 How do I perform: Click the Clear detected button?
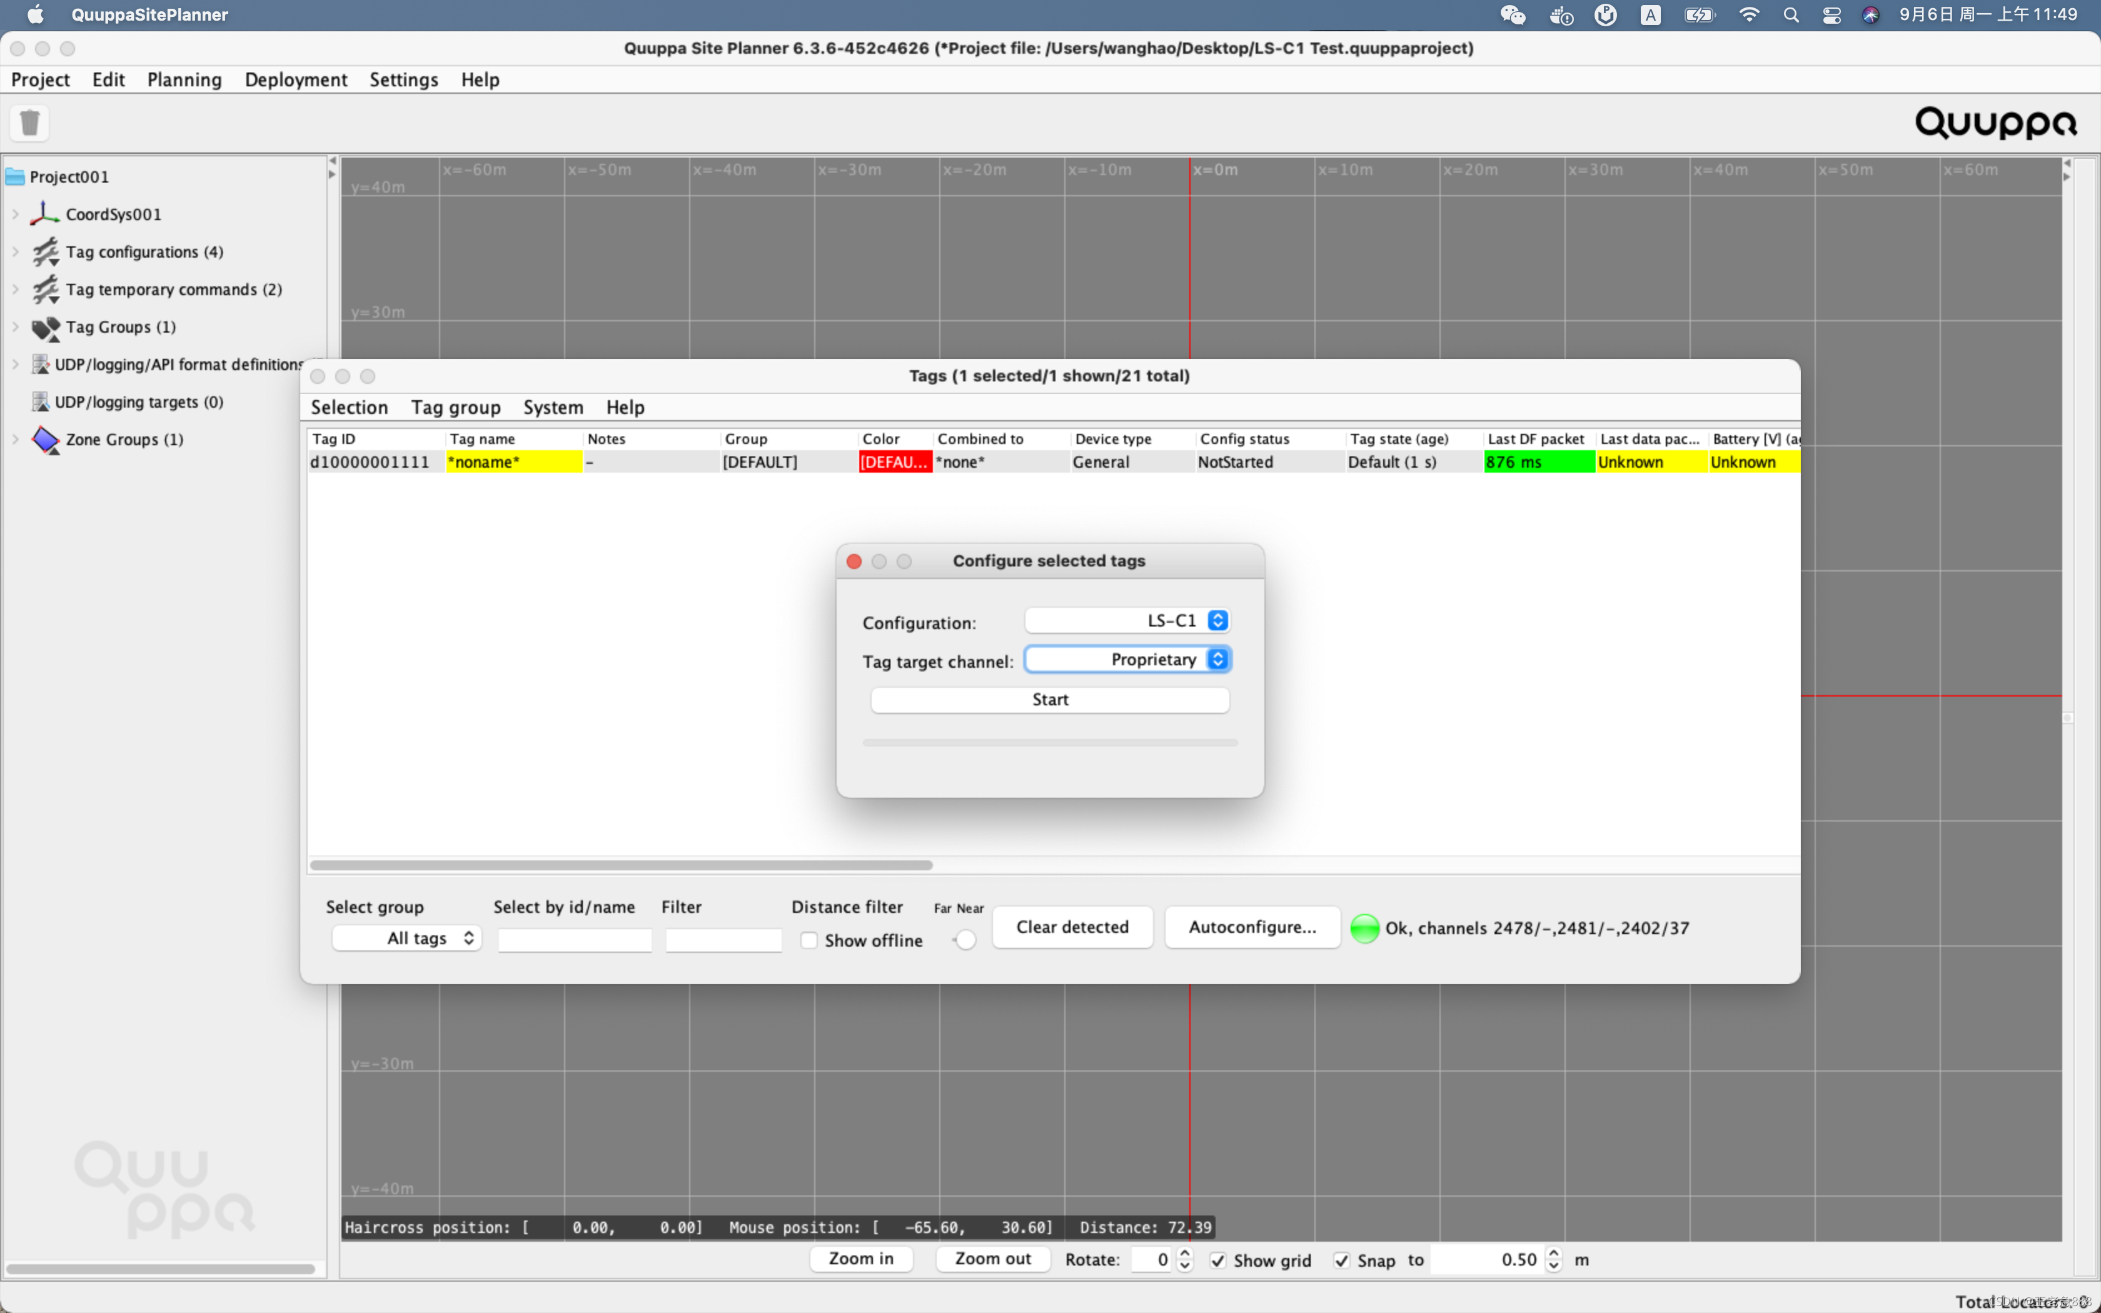coord(1072,927)
